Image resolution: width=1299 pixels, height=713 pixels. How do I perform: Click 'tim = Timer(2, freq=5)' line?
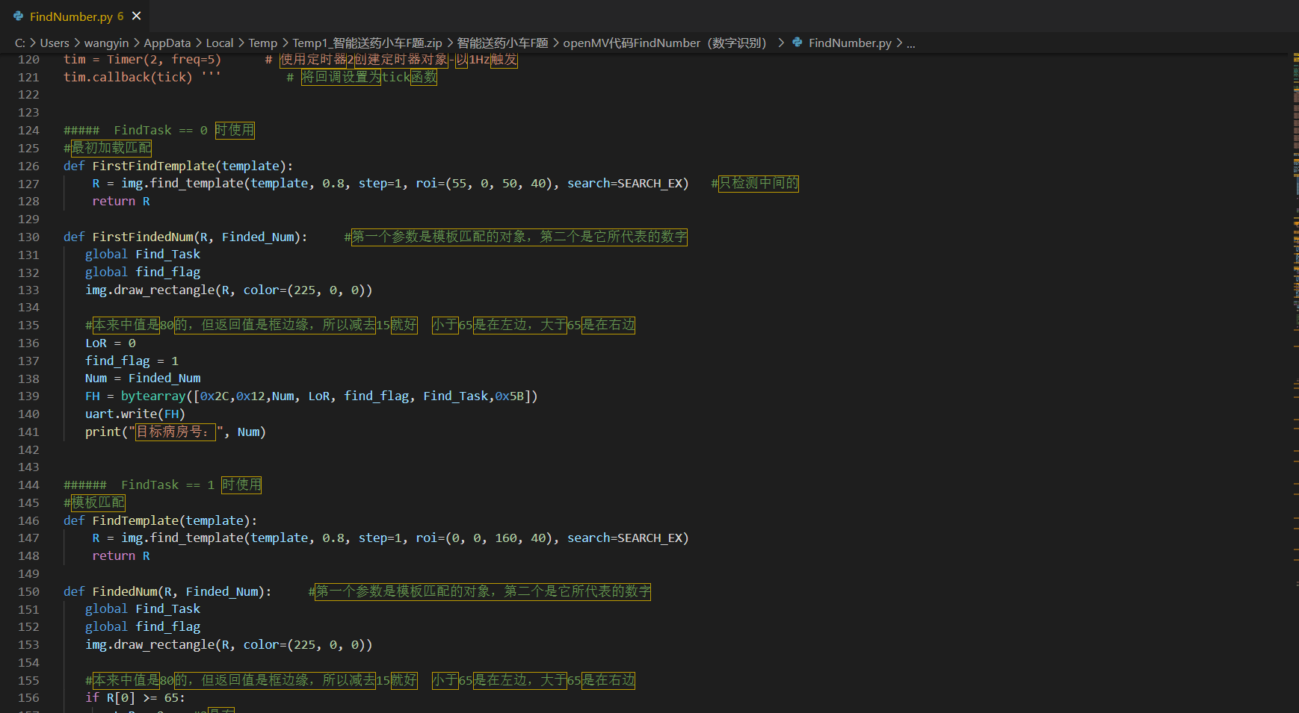(x=142, y=60)
